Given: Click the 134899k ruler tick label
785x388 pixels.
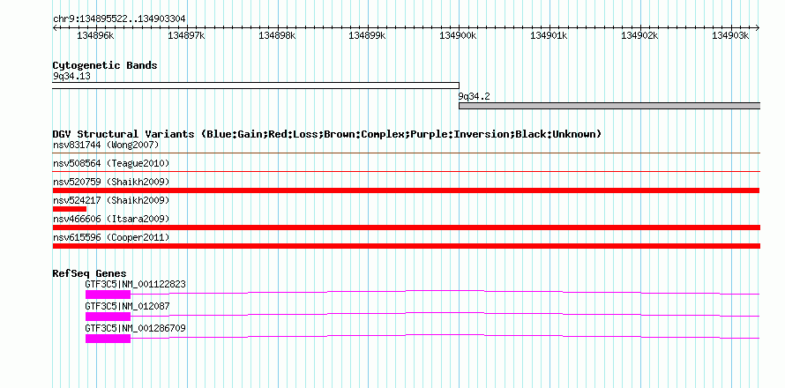Looking at the screenshot, I should tap(368, 35).
